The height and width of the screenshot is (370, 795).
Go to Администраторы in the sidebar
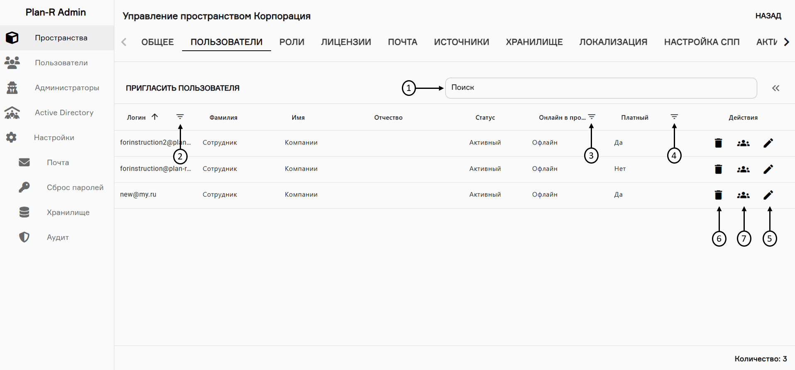click(x=67, y=88)
